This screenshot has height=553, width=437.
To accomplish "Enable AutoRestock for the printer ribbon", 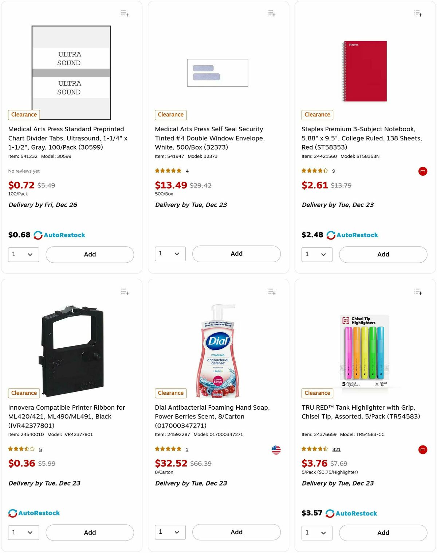I will [x=35, y=513].
